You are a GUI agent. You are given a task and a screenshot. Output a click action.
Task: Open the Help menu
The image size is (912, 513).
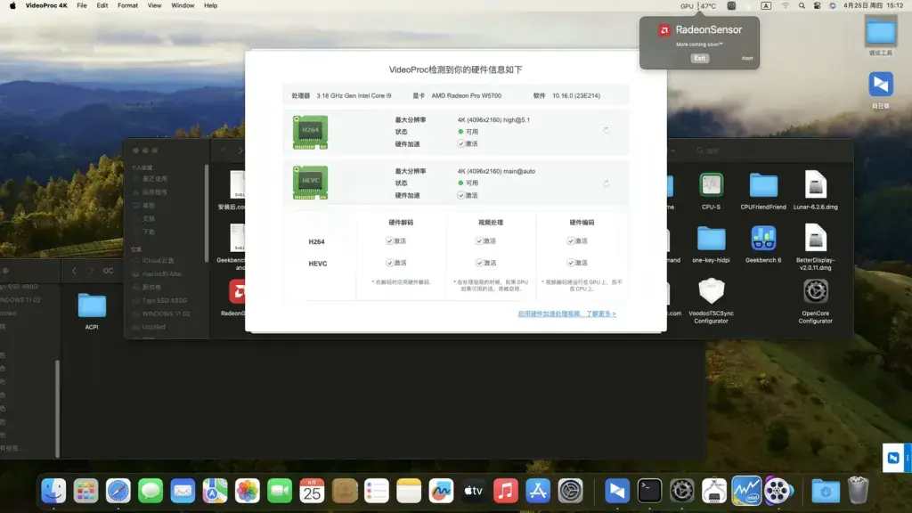pos(210,6)
